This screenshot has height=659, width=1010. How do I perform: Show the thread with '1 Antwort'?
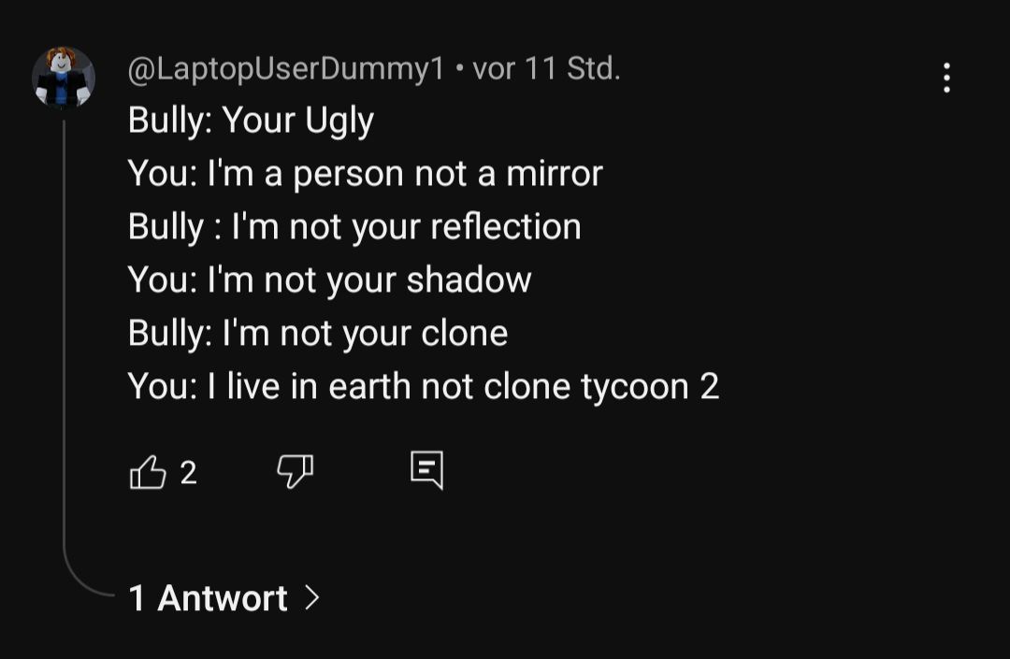208,598
